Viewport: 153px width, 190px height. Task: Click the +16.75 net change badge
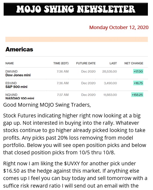(138, 83)
